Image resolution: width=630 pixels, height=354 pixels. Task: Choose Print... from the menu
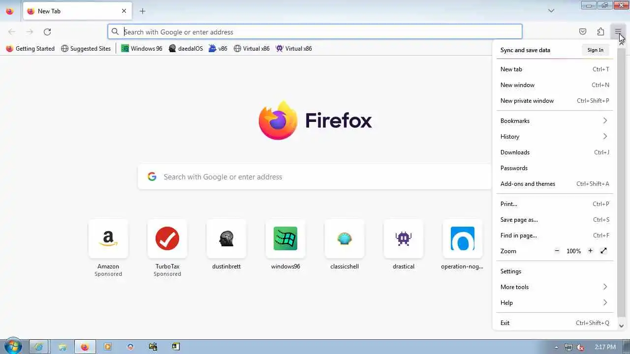(555, 204)
